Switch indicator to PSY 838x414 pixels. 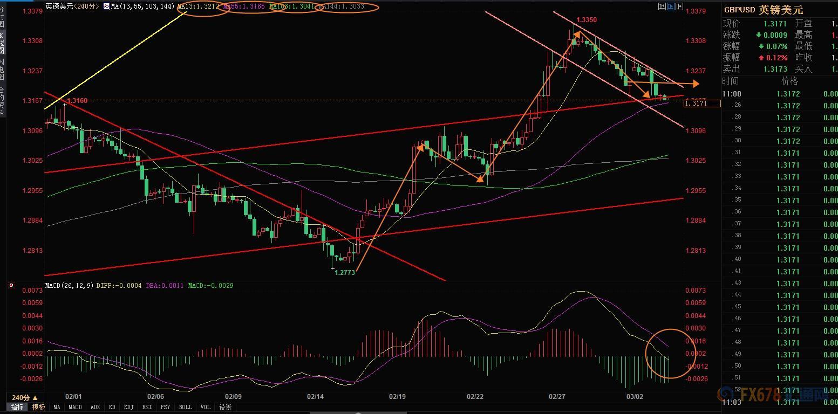pyautogui.click(x=165, y=407)
